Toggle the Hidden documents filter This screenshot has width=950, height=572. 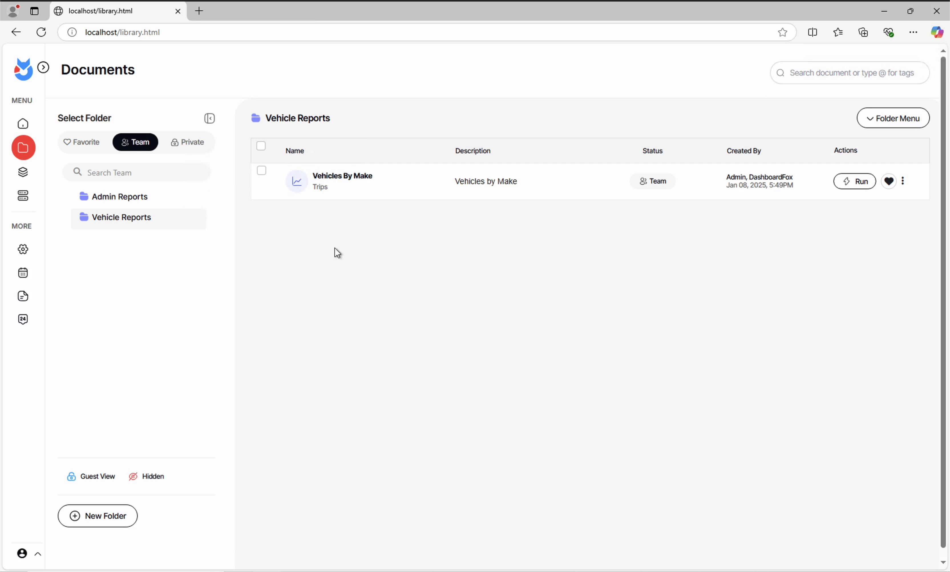(146, 476)
